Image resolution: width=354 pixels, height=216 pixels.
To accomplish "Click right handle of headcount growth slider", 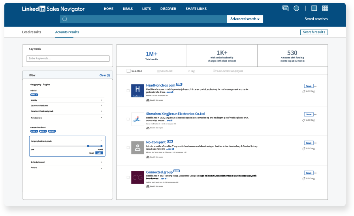I will (x=102, y=146).
